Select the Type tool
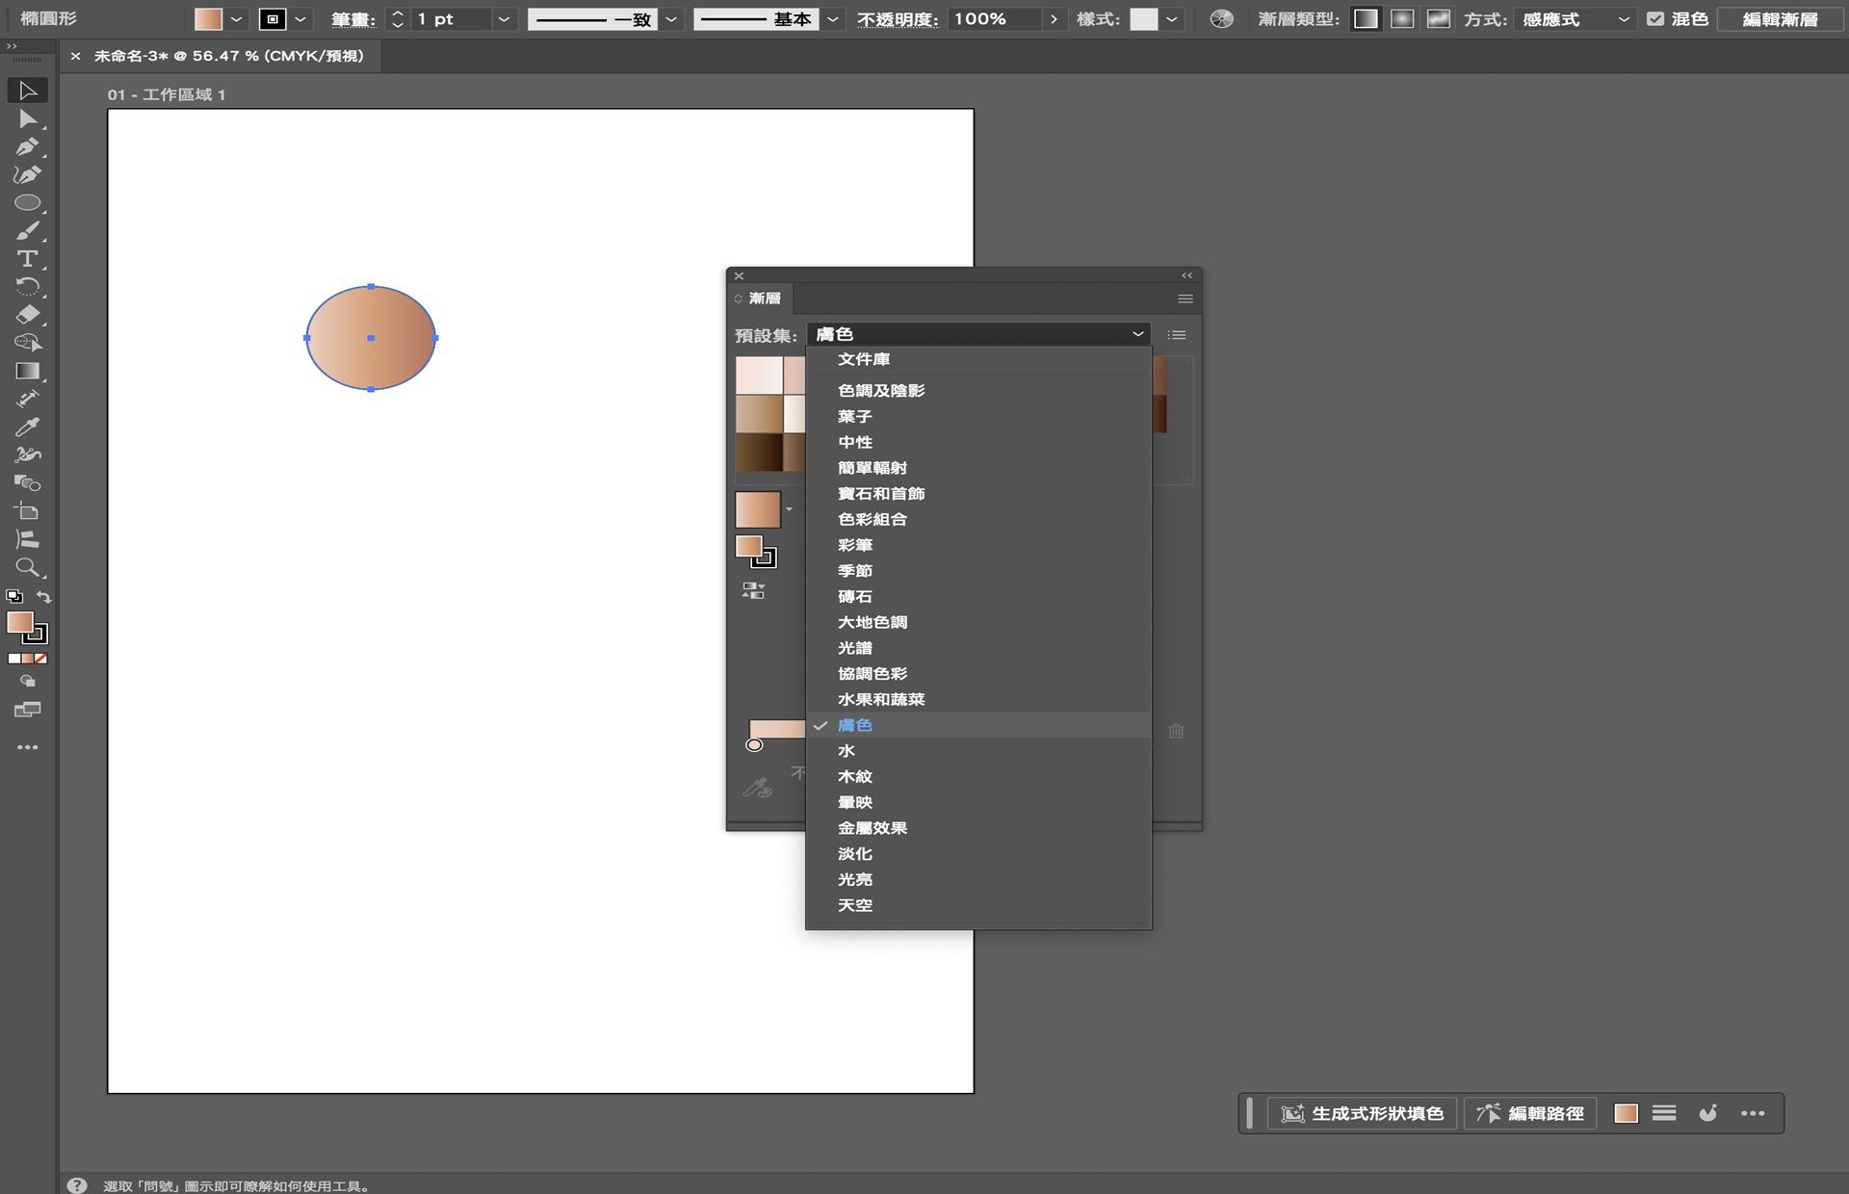1849x1194 pixels. 28,257
